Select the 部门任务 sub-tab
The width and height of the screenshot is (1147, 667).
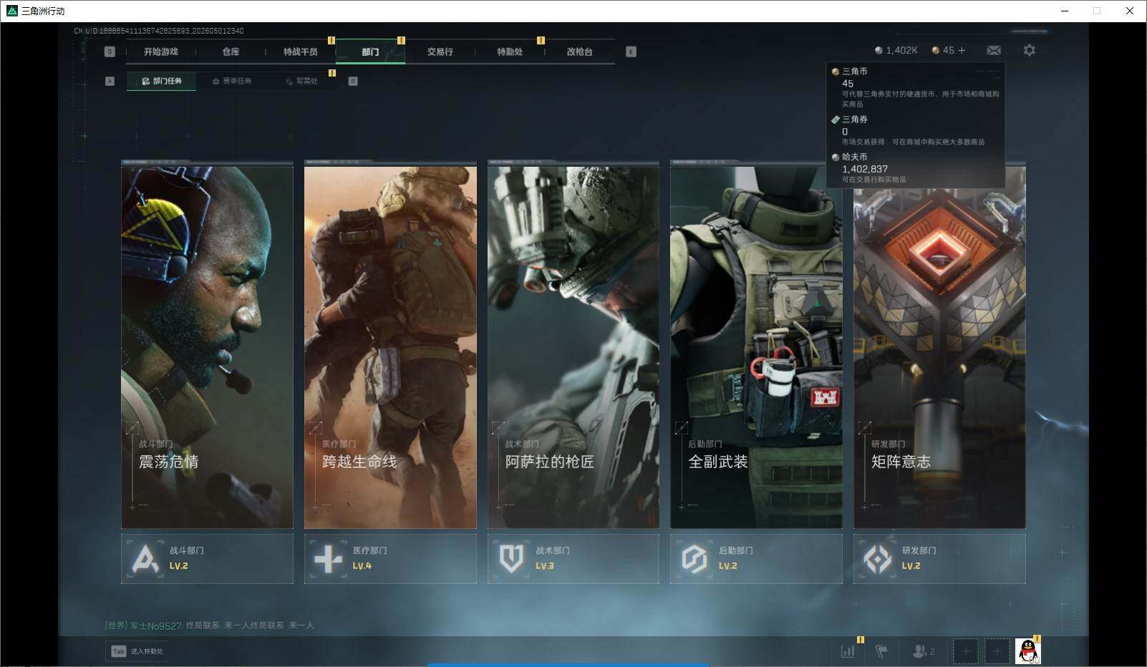click(162, 81)
